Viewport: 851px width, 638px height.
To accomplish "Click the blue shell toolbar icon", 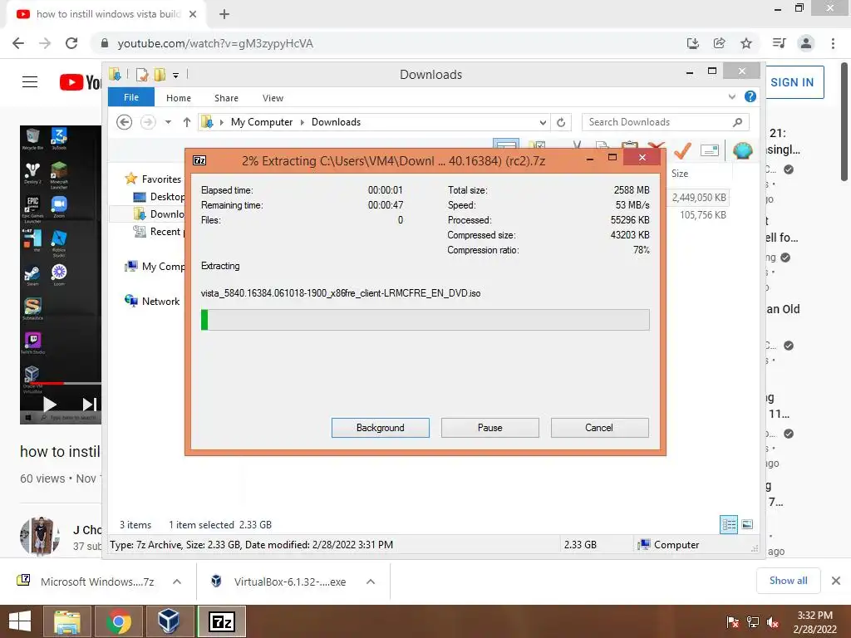I will [x=743, y=150].
